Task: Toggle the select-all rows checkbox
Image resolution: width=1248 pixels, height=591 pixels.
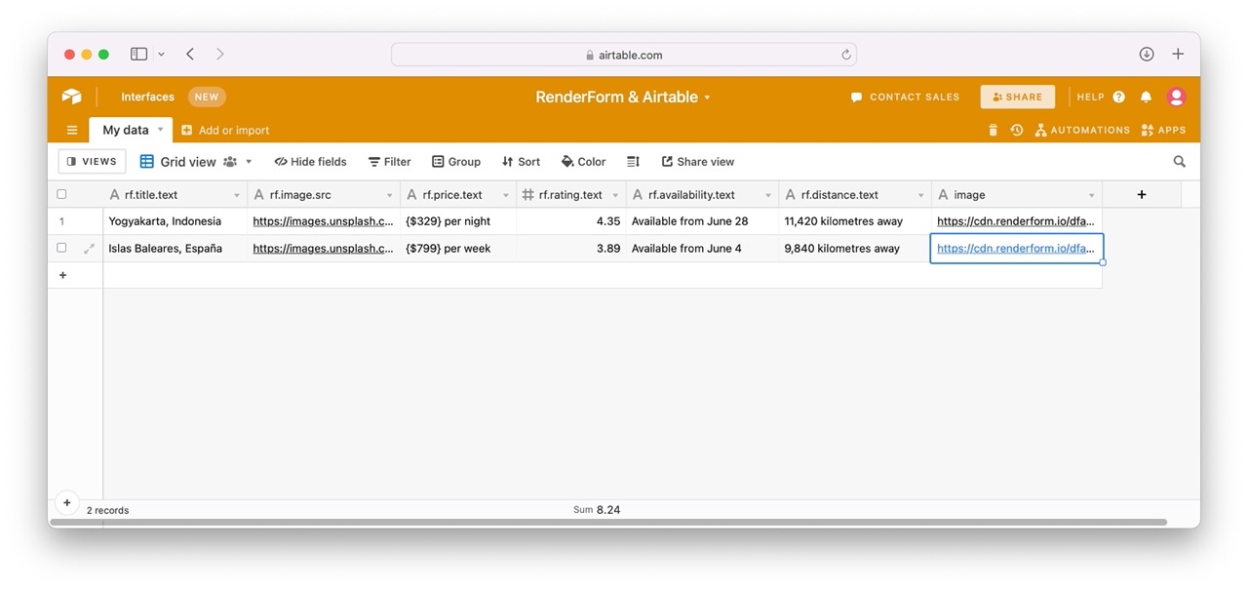Action: 61,194
